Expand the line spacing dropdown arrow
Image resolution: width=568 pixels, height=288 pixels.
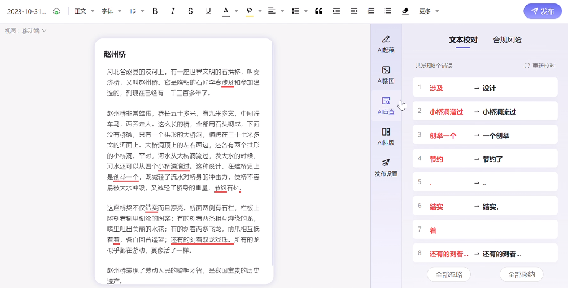pos(305,11)
